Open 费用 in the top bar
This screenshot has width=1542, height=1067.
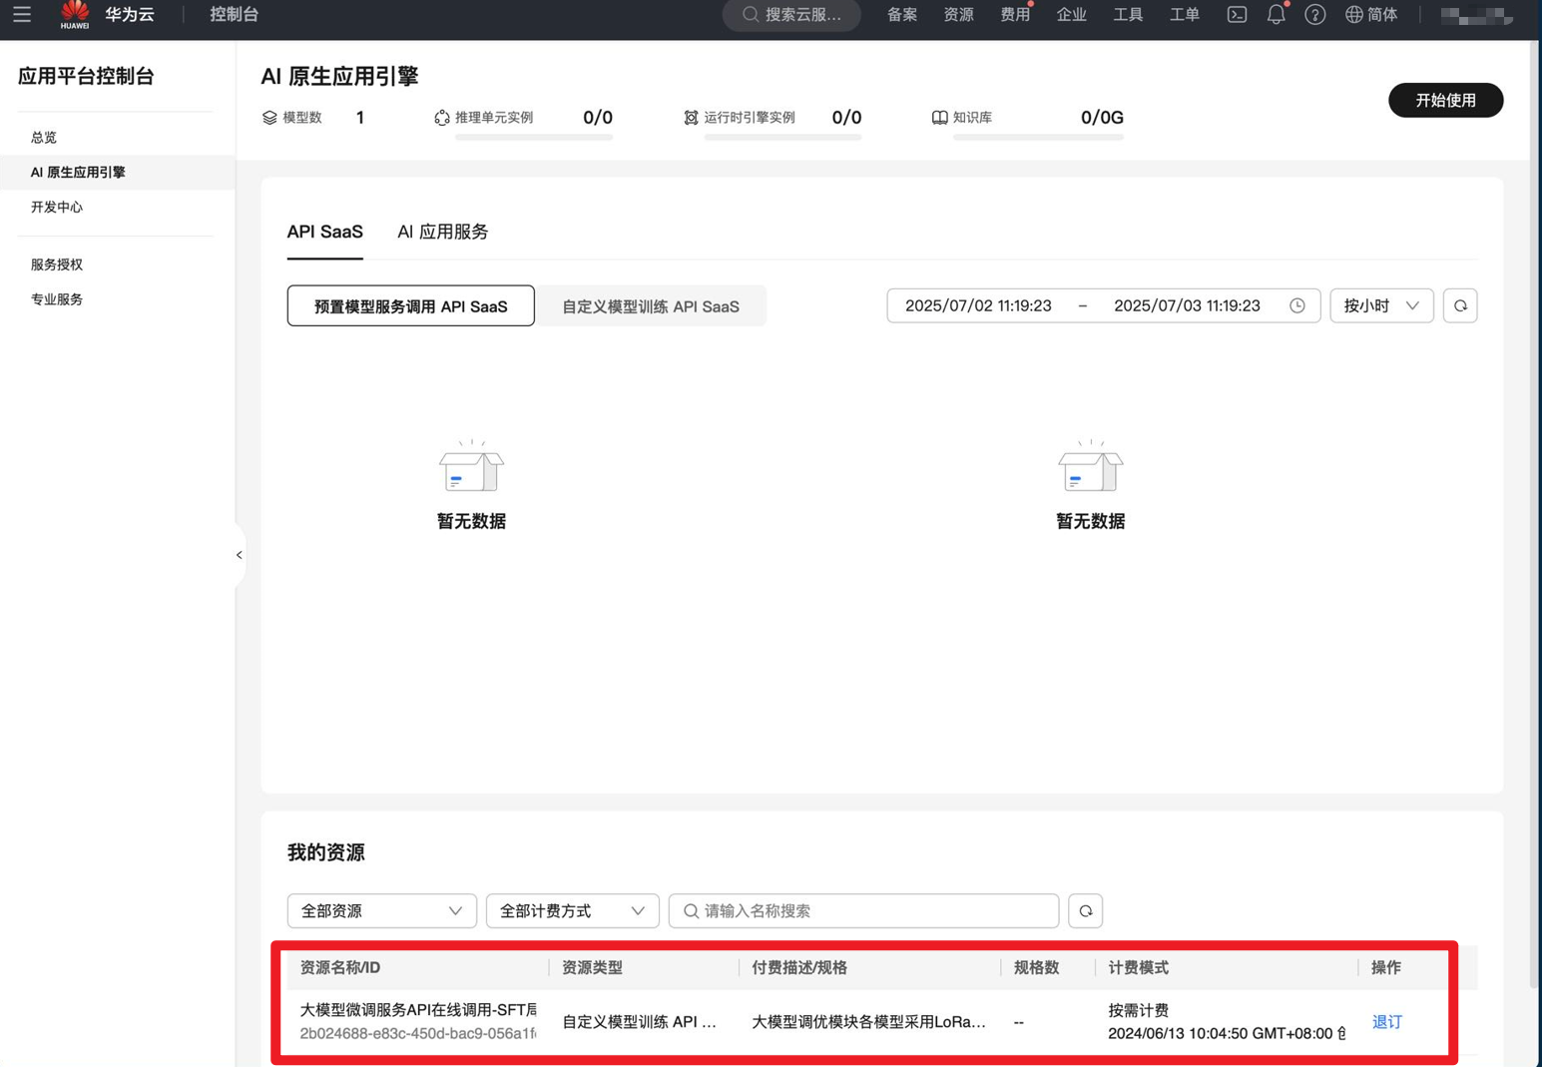1015,15
